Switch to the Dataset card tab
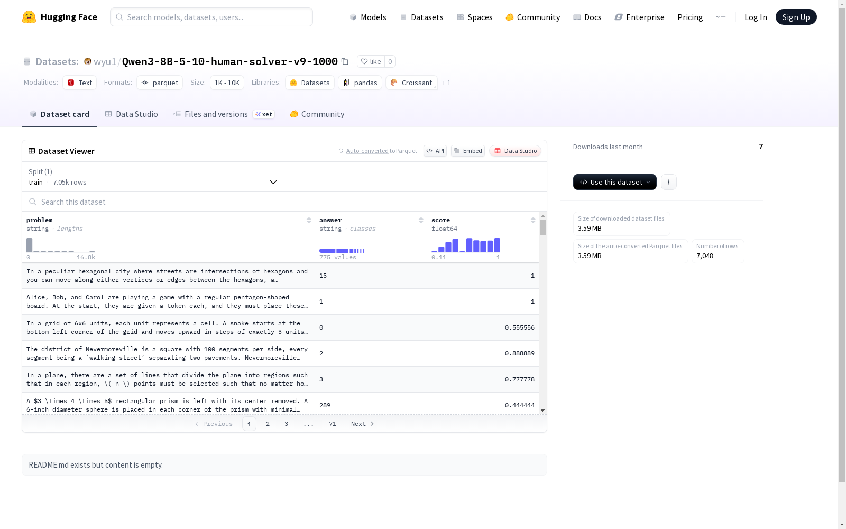This screenshot has width=846, height=529. coord(59,114)
